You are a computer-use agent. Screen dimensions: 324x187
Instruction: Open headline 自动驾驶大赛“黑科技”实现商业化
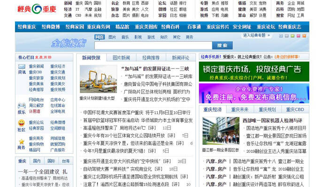117,169
